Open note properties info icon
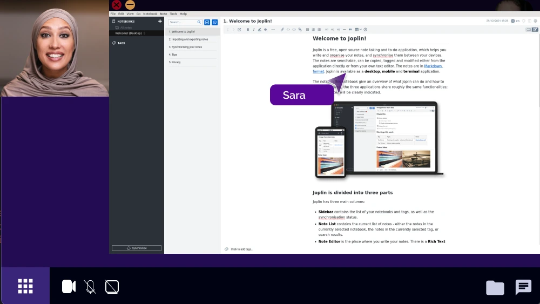The image size is (540, 304). tap(536, 21)
